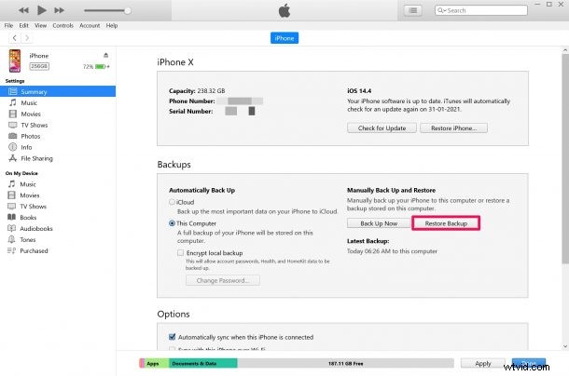Click the Apps storage bar segment

pos(157,363)
